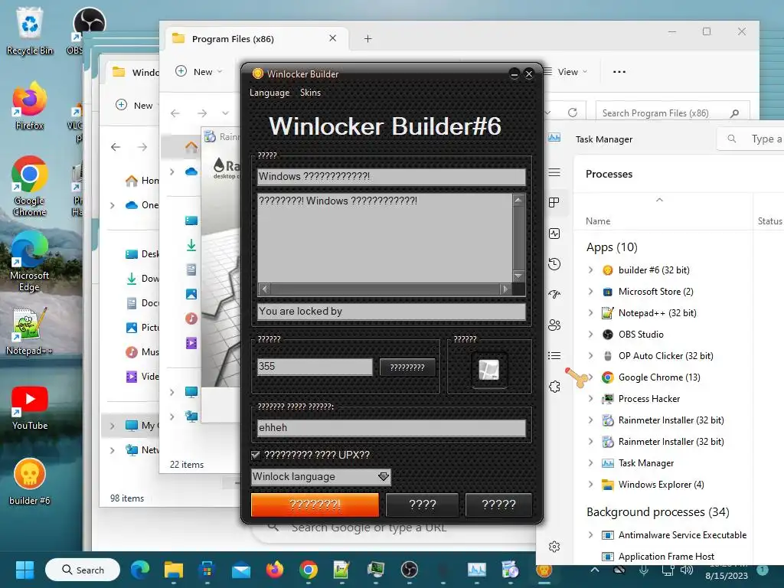Open YouTube desktop shortcut

pyautogui.click(x=30, y=407)
